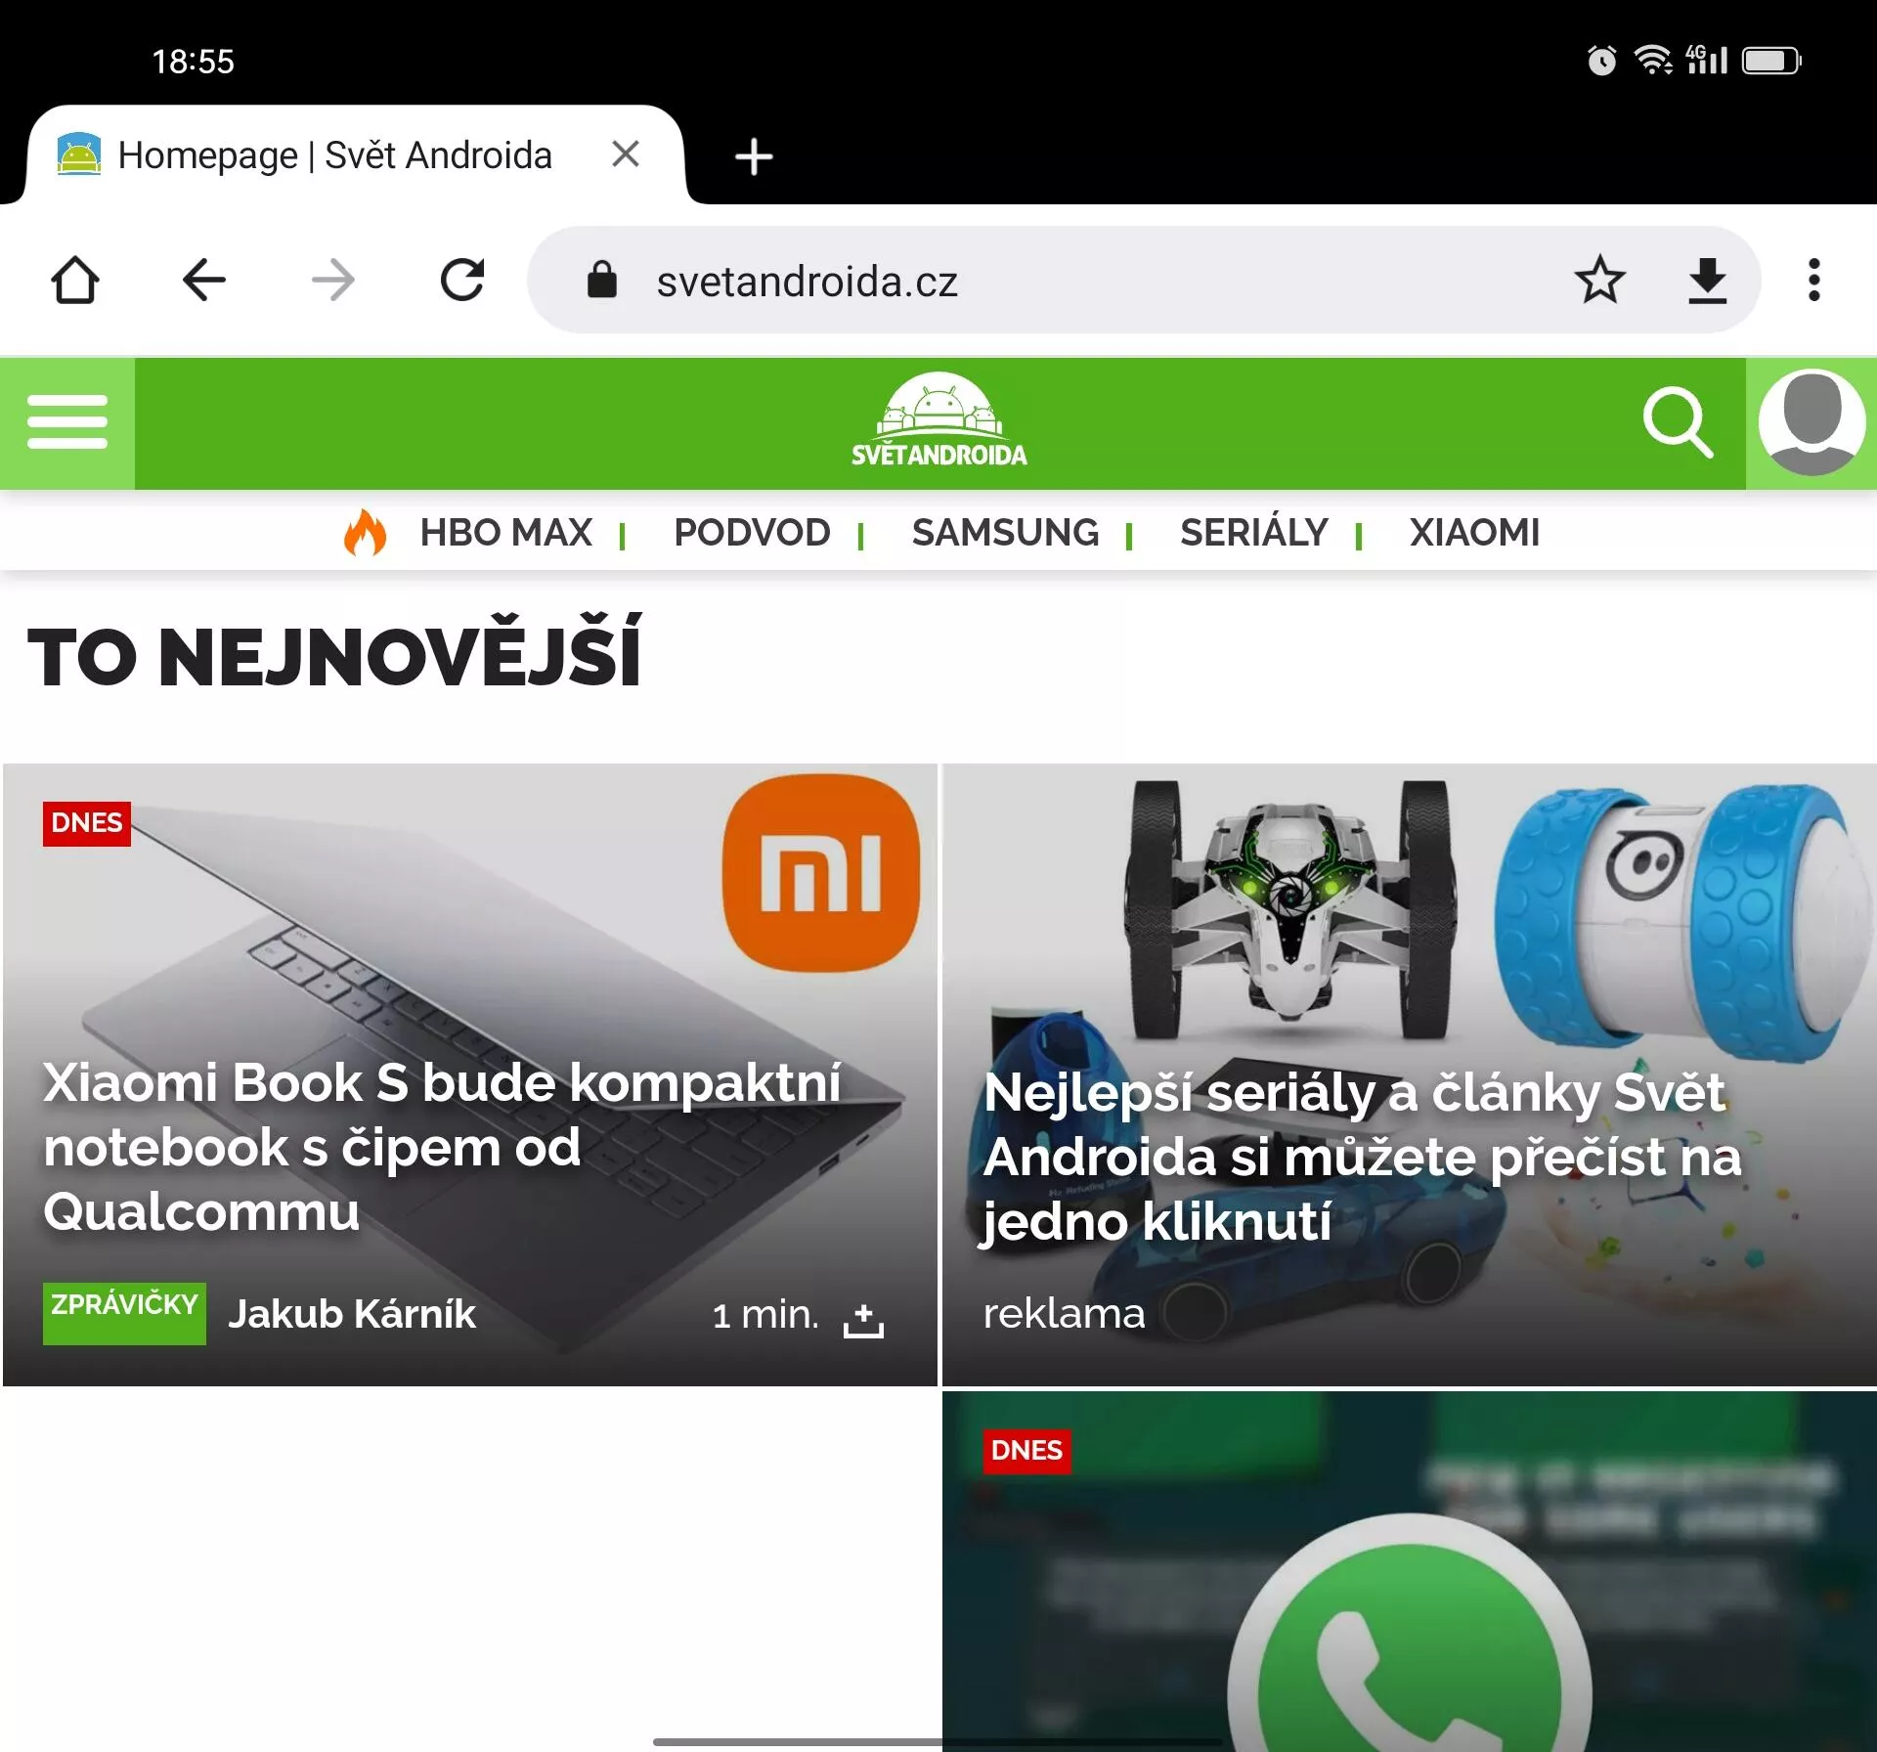This screenshot has width=1877, height=1752.
Task: Open the SAMSUNG topic
Action: pyautogui.click(x=1005, y=533)
